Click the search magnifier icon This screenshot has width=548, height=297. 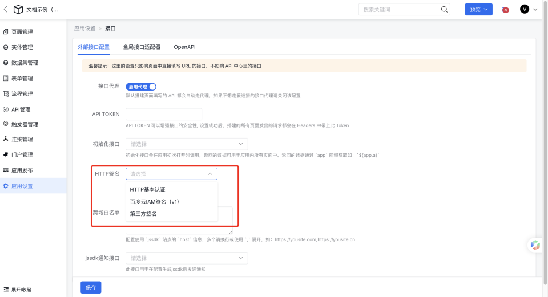444,10
